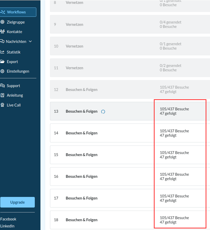Click the loading spinner on step 13
210x230 pixels.
click(103, 112)
